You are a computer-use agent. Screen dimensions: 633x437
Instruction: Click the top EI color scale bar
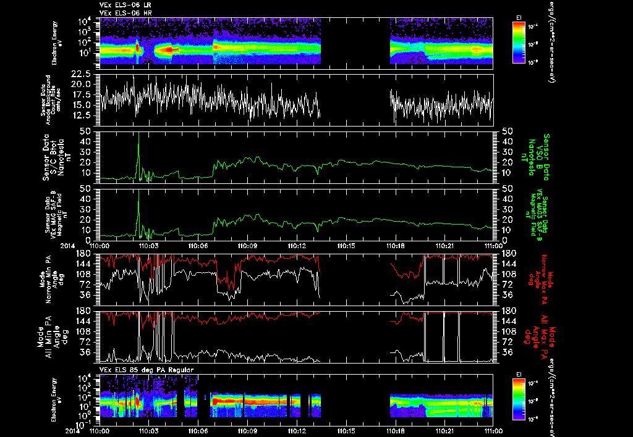click(519, 43)
